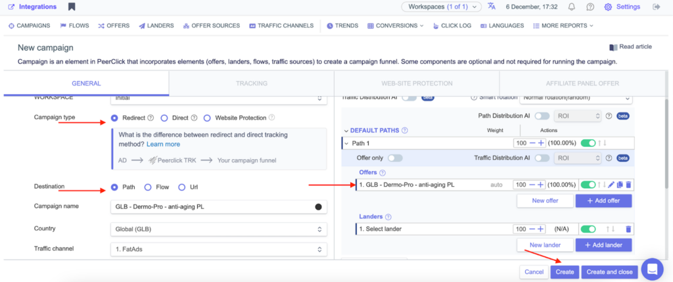Click the language translate icon
Image resolution: width=673 pixels, height=282 pixels.
[492, 7]
